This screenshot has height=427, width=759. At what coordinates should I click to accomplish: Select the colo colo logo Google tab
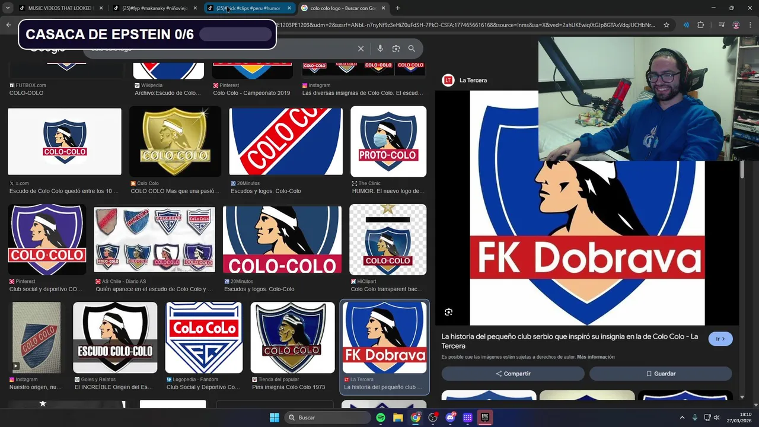click(343, 8)
